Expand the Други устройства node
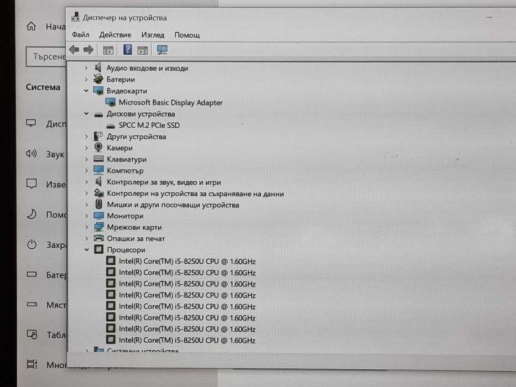 (x=86, y=136)
